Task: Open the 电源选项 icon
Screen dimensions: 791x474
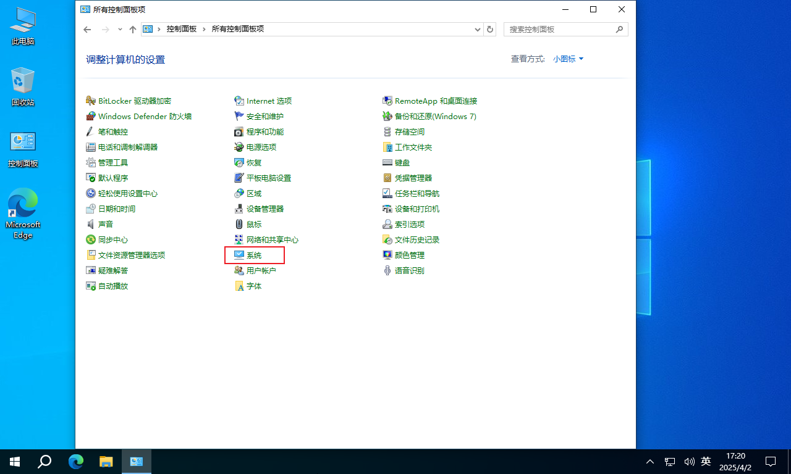Action: [x=239, y=147]
